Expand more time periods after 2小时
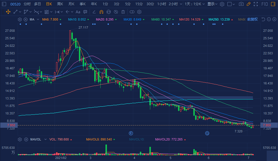278x161 pixels. point(181,4)
